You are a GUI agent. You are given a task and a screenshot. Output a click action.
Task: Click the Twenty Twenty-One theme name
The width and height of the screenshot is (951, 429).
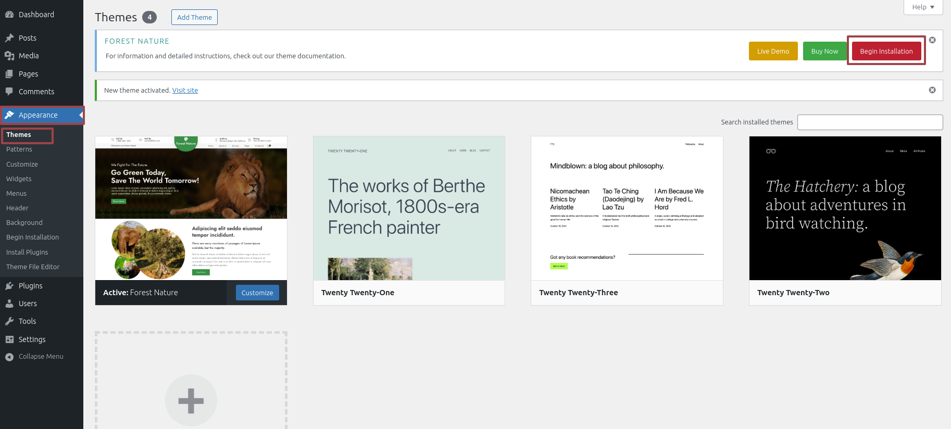coord(358,293)
